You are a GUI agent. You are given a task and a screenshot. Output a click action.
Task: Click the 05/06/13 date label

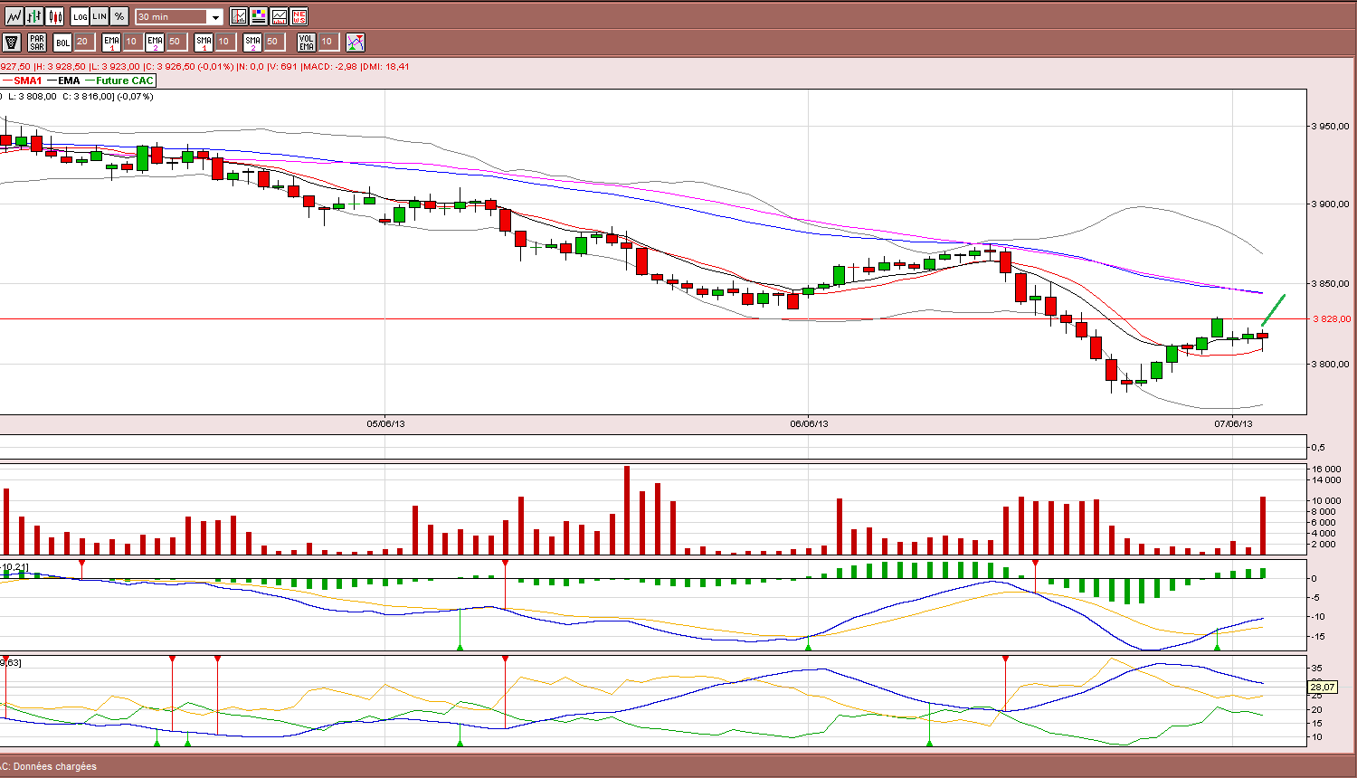pyautogui.click(x=385, y=423)
